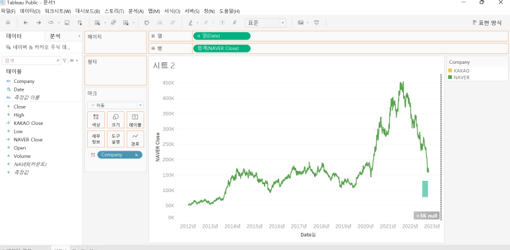Open the Clear Sheet dropdown arrow
This screenshot has height=250, width=510.
[133, 23]
